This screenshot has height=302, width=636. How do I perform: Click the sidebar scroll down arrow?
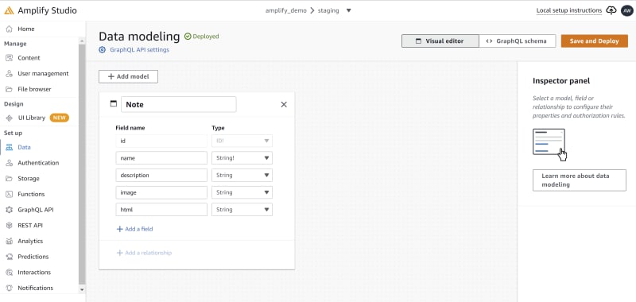pos(83,290)
